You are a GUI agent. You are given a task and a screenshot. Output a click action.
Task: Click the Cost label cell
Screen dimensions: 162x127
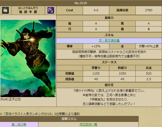70,10
